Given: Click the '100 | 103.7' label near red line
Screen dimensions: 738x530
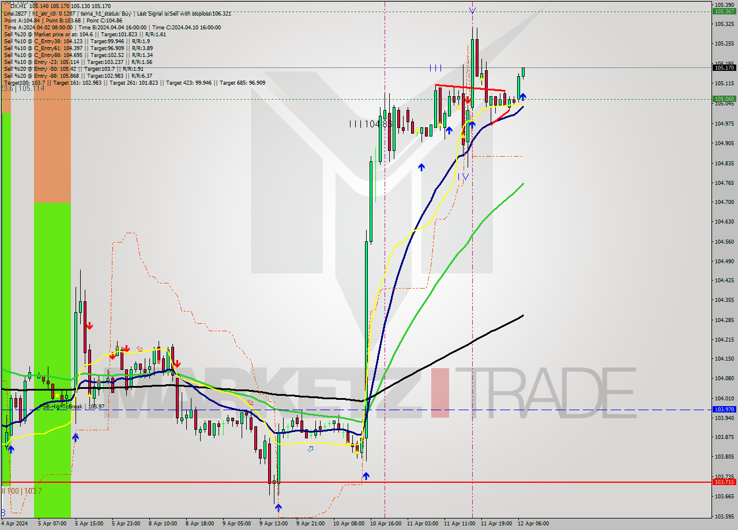Looking at the screenshot, I should pos(23,491).
